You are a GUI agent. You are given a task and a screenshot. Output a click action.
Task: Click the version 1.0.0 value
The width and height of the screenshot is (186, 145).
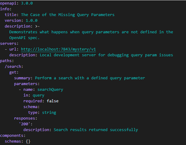[x=32, y=21]
